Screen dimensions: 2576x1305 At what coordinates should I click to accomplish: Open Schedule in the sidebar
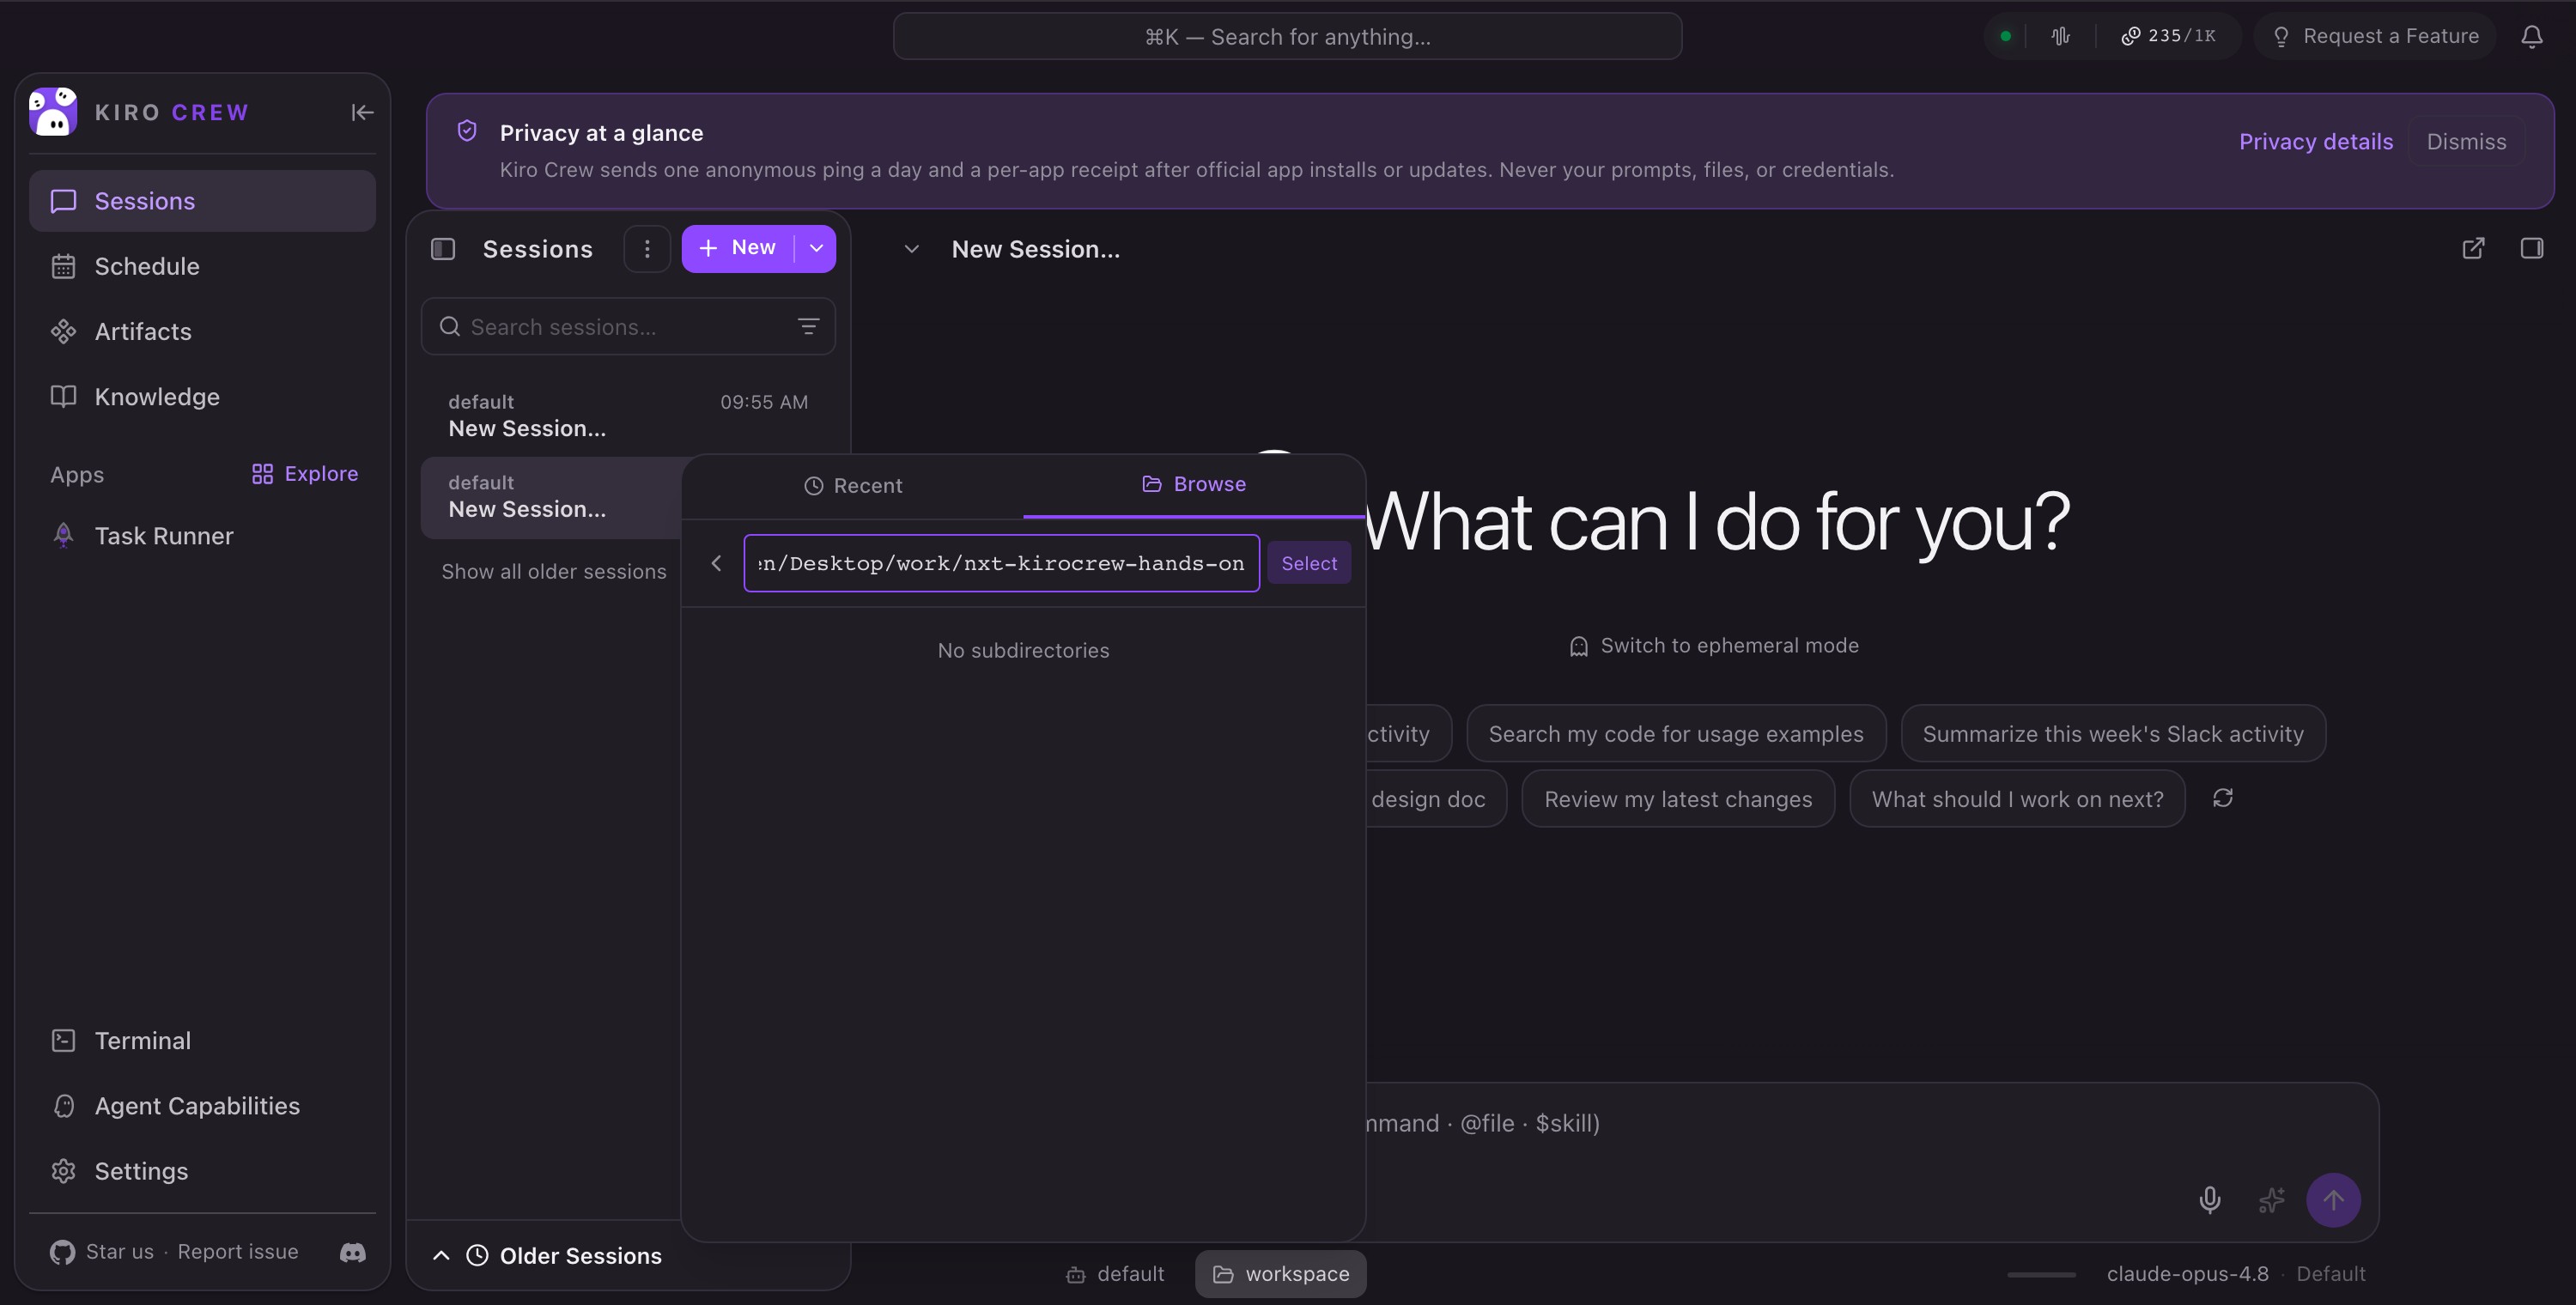pos(202,266)
